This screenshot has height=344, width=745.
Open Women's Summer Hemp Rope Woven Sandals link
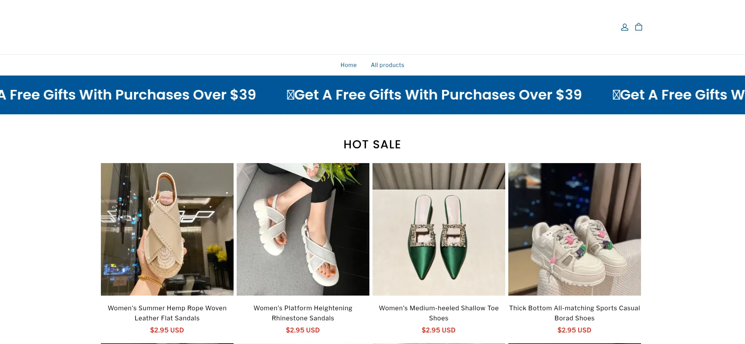(167, 313)
